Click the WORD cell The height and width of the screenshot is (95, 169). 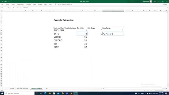(65, 37)
